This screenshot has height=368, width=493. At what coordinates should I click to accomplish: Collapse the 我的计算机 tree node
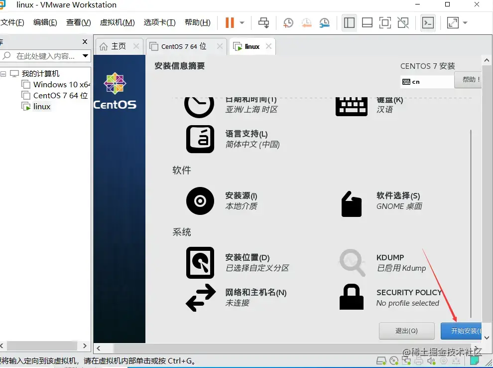coord(3,74)
